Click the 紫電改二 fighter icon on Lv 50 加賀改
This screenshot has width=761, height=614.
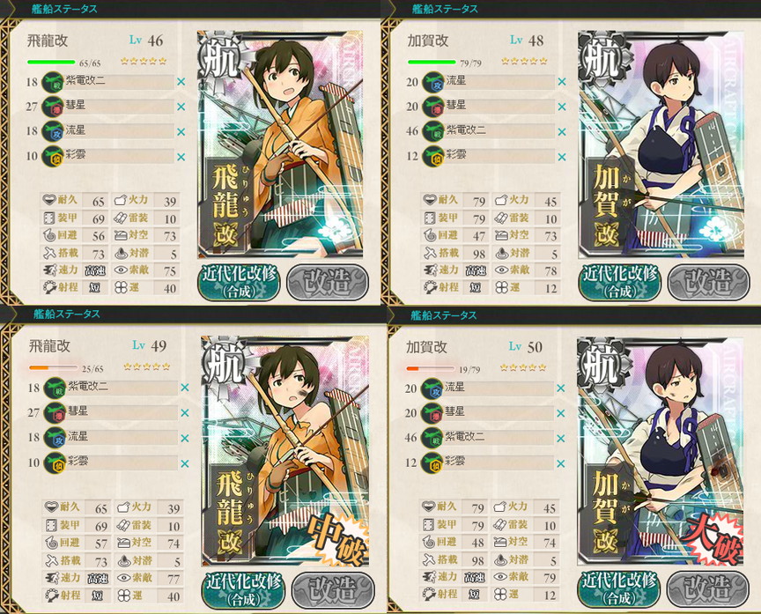click(x=431, y=438)
